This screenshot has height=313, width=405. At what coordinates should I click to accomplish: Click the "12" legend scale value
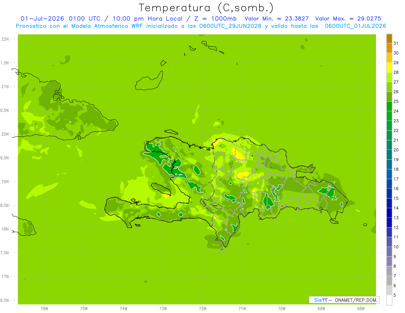[396, 228]
